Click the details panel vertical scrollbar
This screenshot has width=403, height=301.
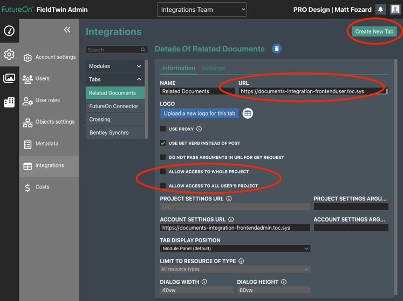[x=396, y=177]
